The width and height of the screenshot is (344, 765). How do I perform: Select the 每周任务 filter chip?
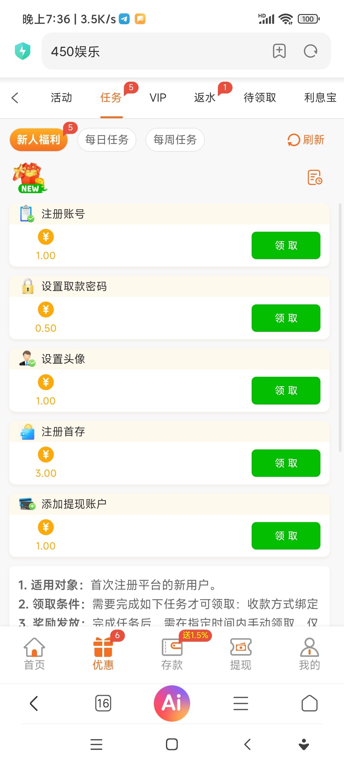(175, 140)
